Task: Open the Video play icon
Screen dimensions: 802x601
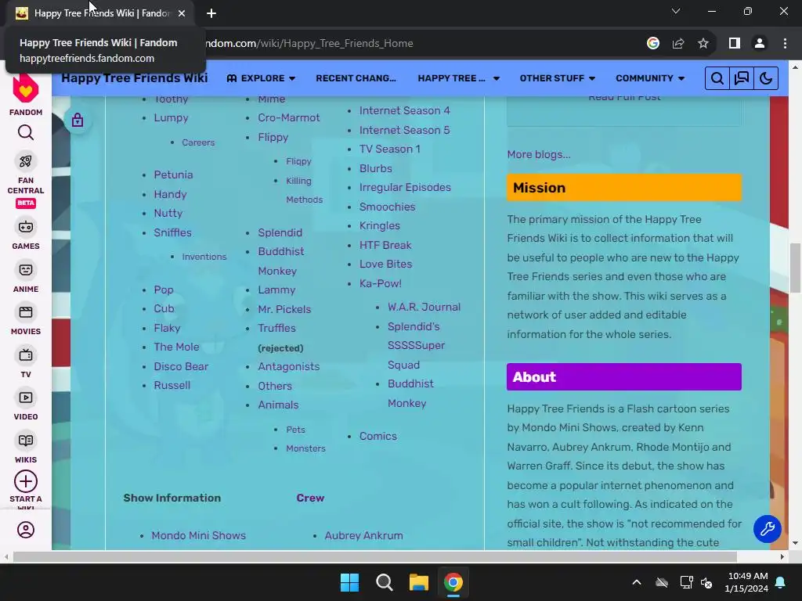Action: [x=26, y=398]
